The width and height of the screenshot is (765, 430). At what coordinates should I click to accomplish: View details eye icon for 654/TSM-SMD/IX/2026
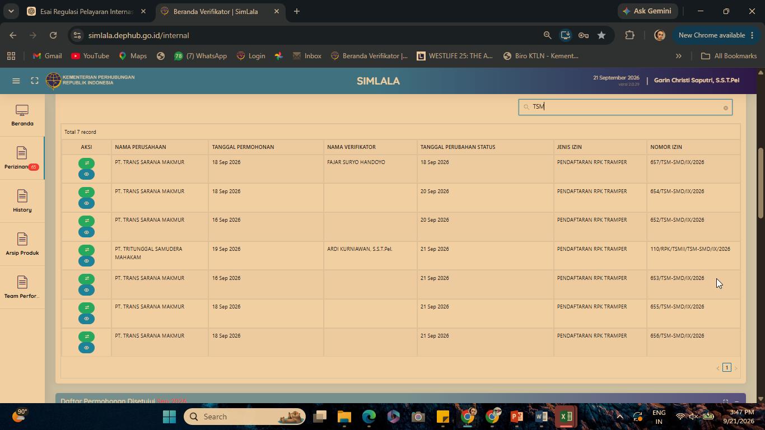pos(86,203)
